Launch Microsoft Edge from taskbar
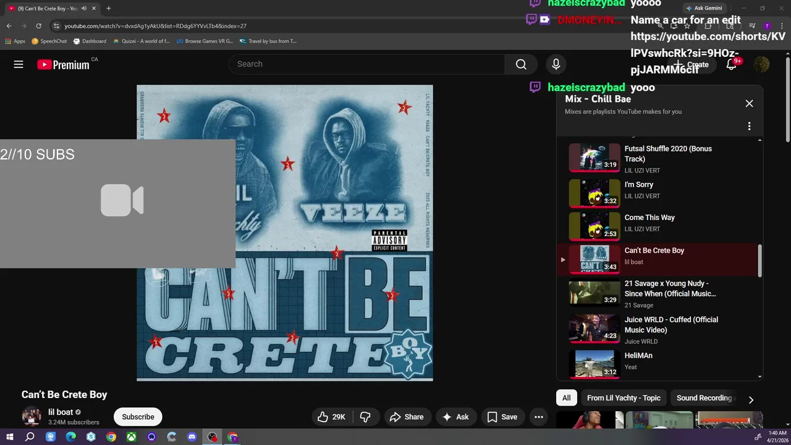This screenshot has width=791, height=445. click(71, 437)
